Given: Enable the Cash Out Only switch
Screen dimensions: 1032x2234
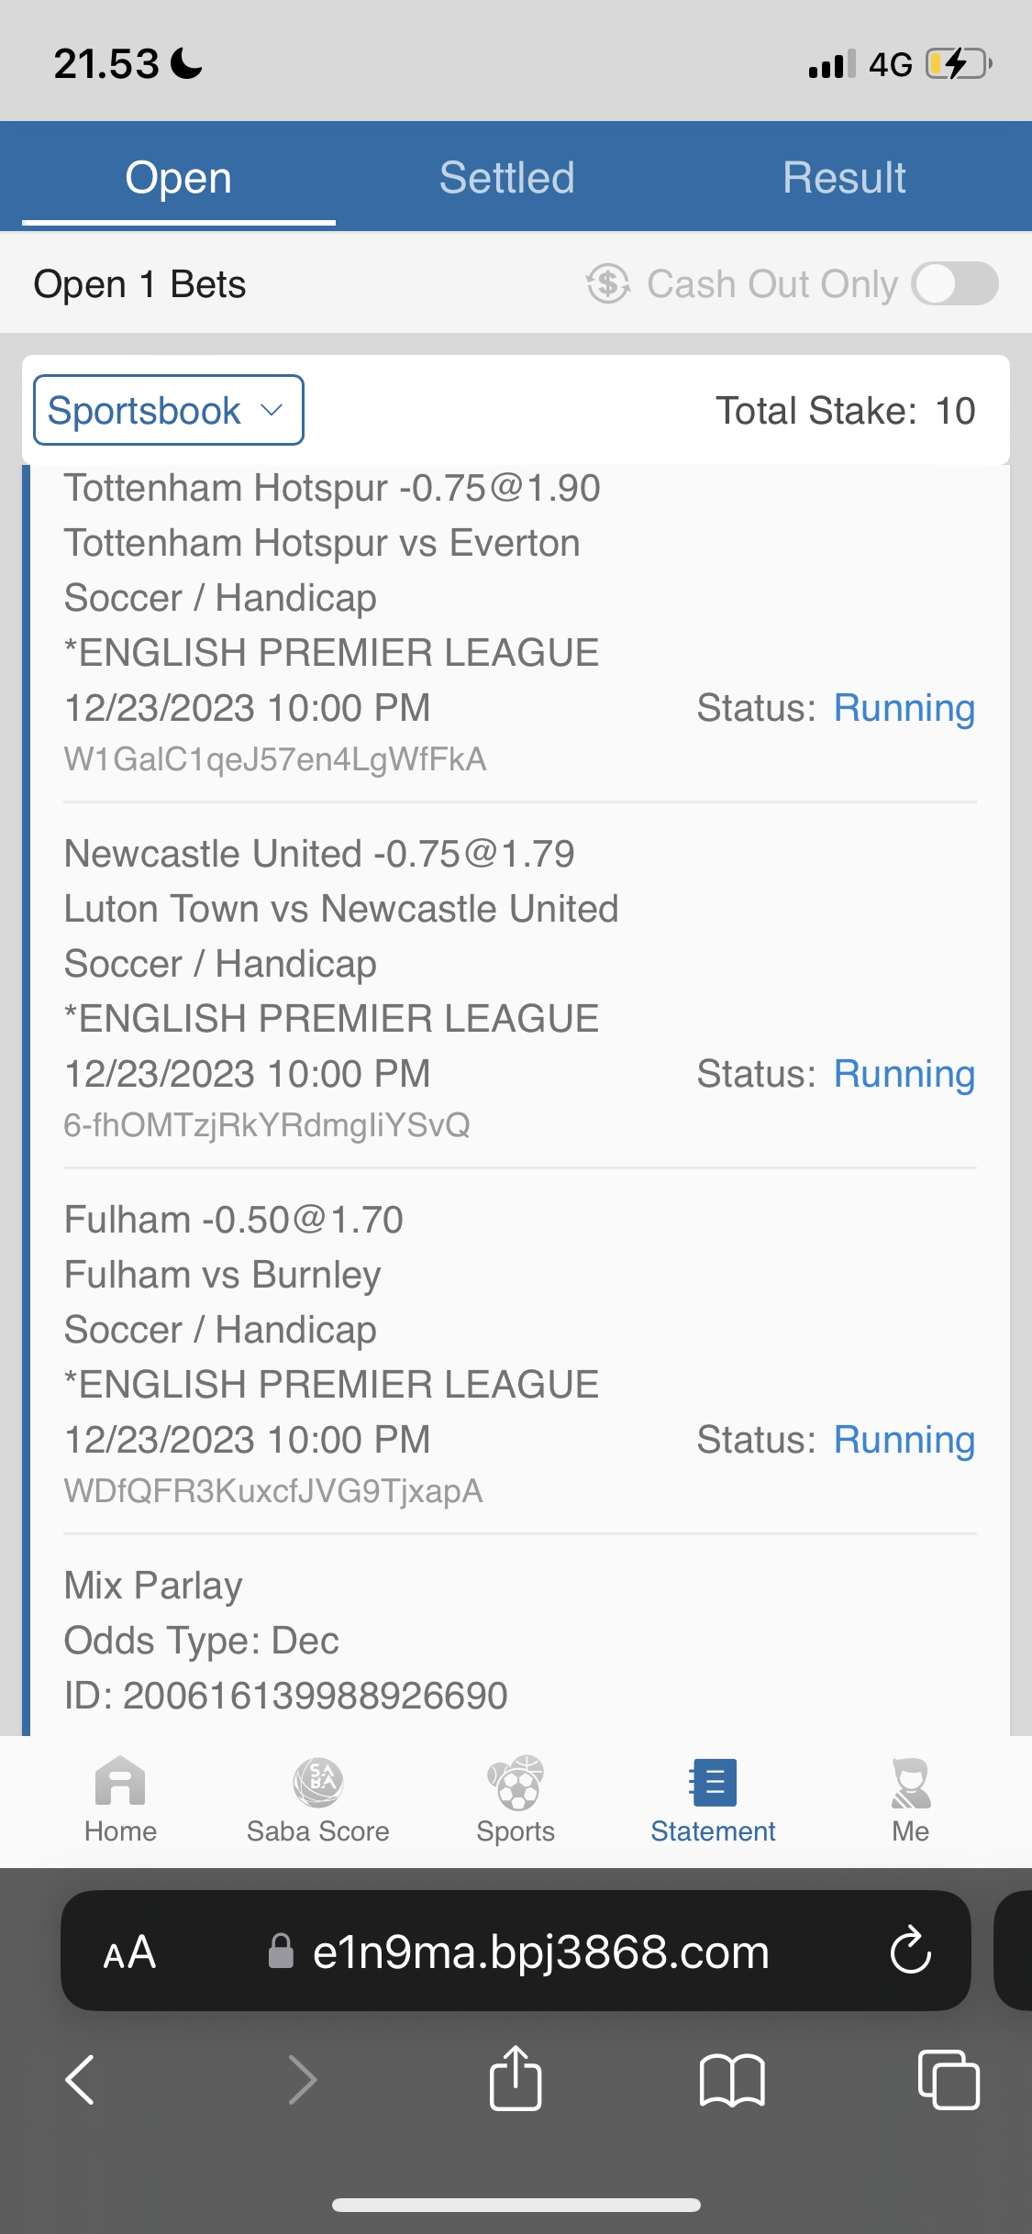Looking at the screenshot, I should tap(954, 284).
